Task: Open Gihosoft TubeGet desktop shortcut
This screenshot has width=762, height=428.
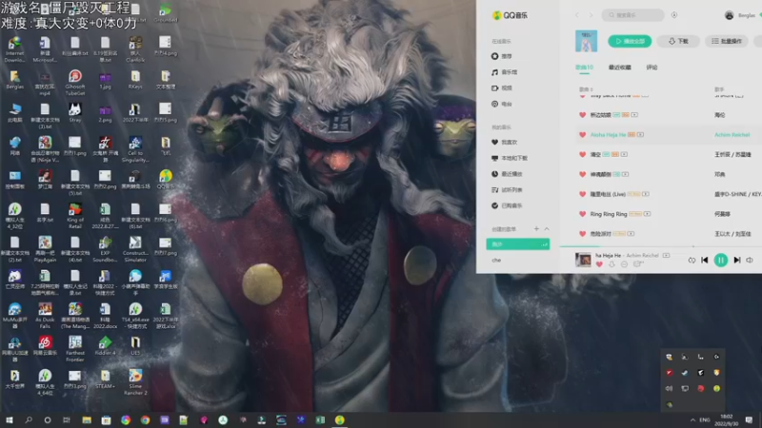Action: [75, 83]
